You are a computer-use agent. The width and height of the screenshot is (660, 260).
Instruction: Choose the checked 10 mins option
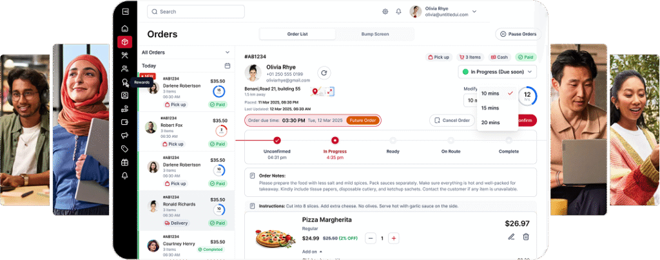click(498, 93)
